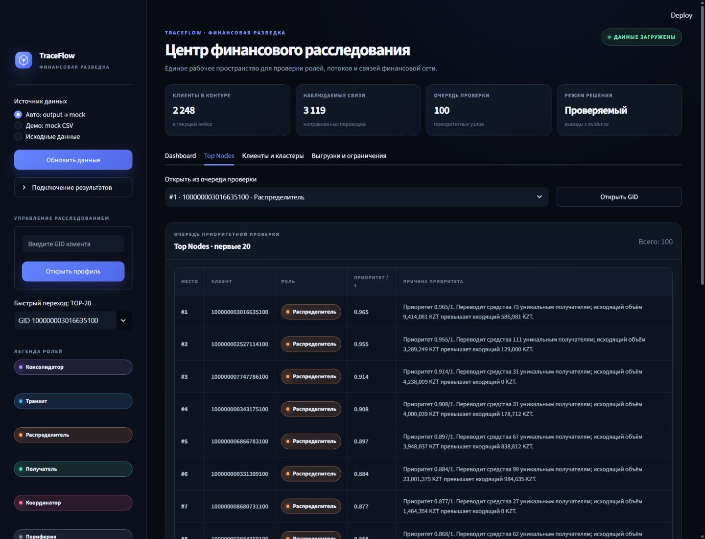This screenshot has width=705, height=539.
Task: Click the 'Приоритет / 1' column header
Action: point(371,281)
